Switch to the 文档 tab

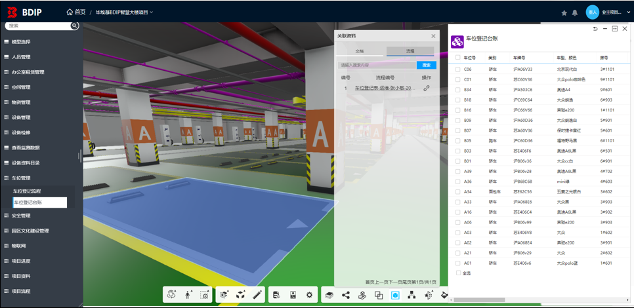tap(359, 50)
